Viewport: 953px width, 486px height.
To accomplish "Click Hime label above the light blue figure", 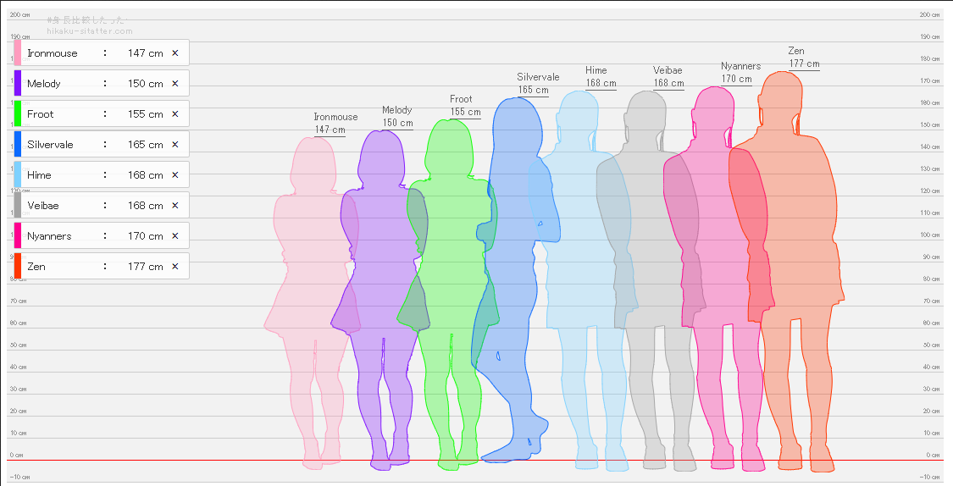I will 596,70.
